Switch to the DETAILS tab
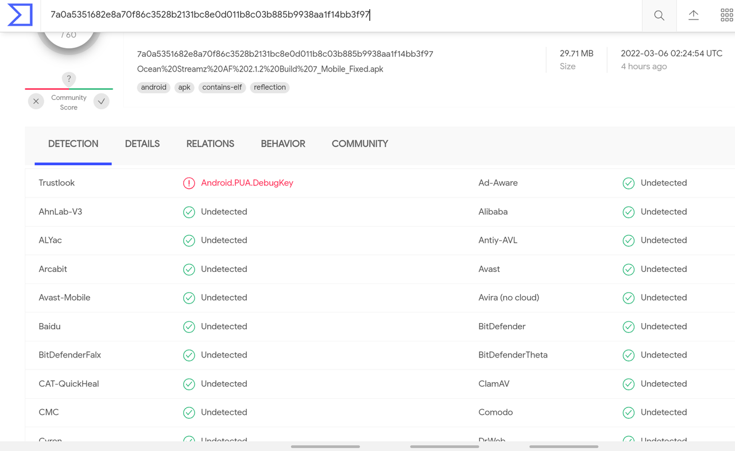The height and width of the screenshot is (451, 735). tap(142, 143)
